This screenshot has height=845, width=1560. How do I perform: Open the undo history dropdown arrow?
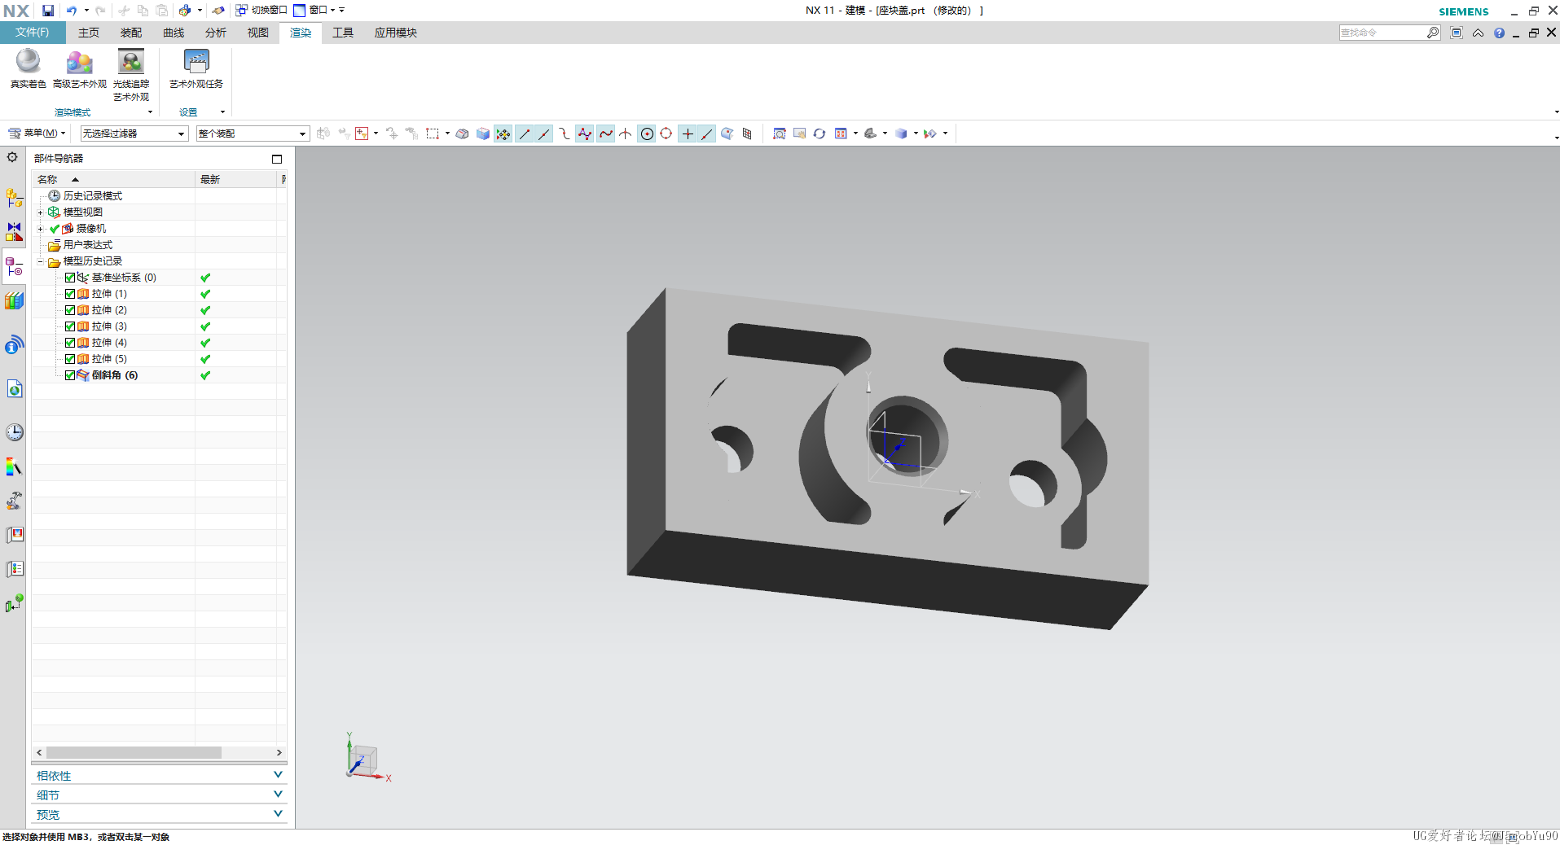pos(86,11)
